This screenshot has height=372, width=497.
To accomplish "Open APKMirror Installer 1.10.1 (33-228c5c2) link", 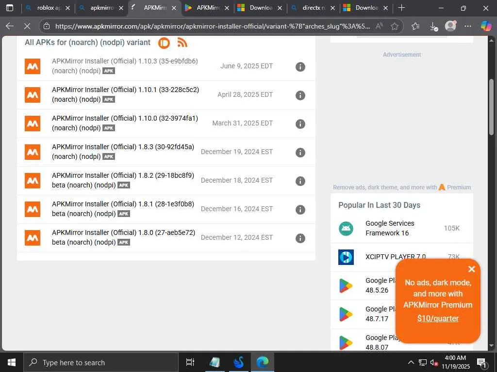I will (x=126, y=94).
